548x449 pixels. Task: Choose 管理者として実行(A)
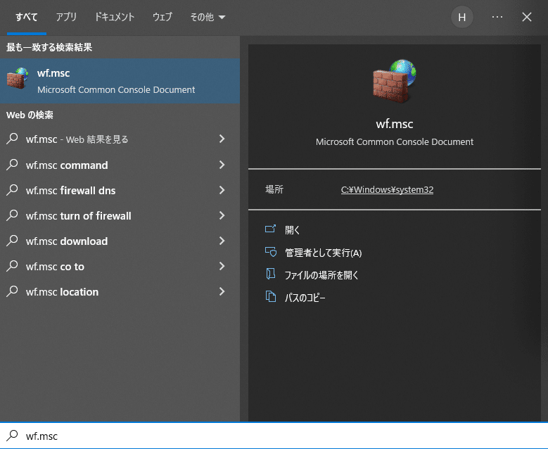point(324,253)
